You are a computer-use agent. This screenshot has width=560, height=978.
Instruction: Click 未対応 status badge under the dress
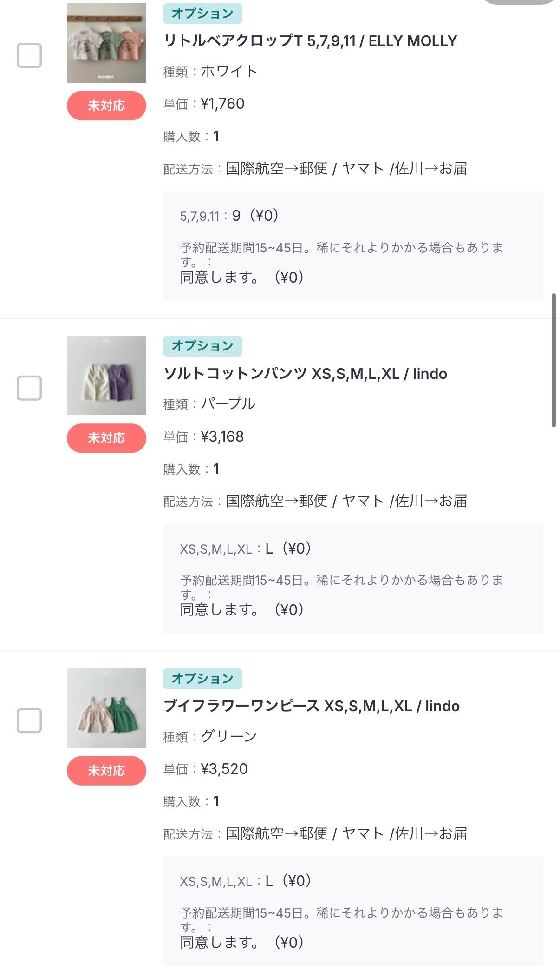pyautogui.click(x=106, y=771)
